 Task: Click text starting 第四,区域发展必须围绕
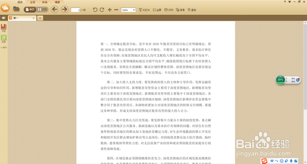[x=156, y=160]
